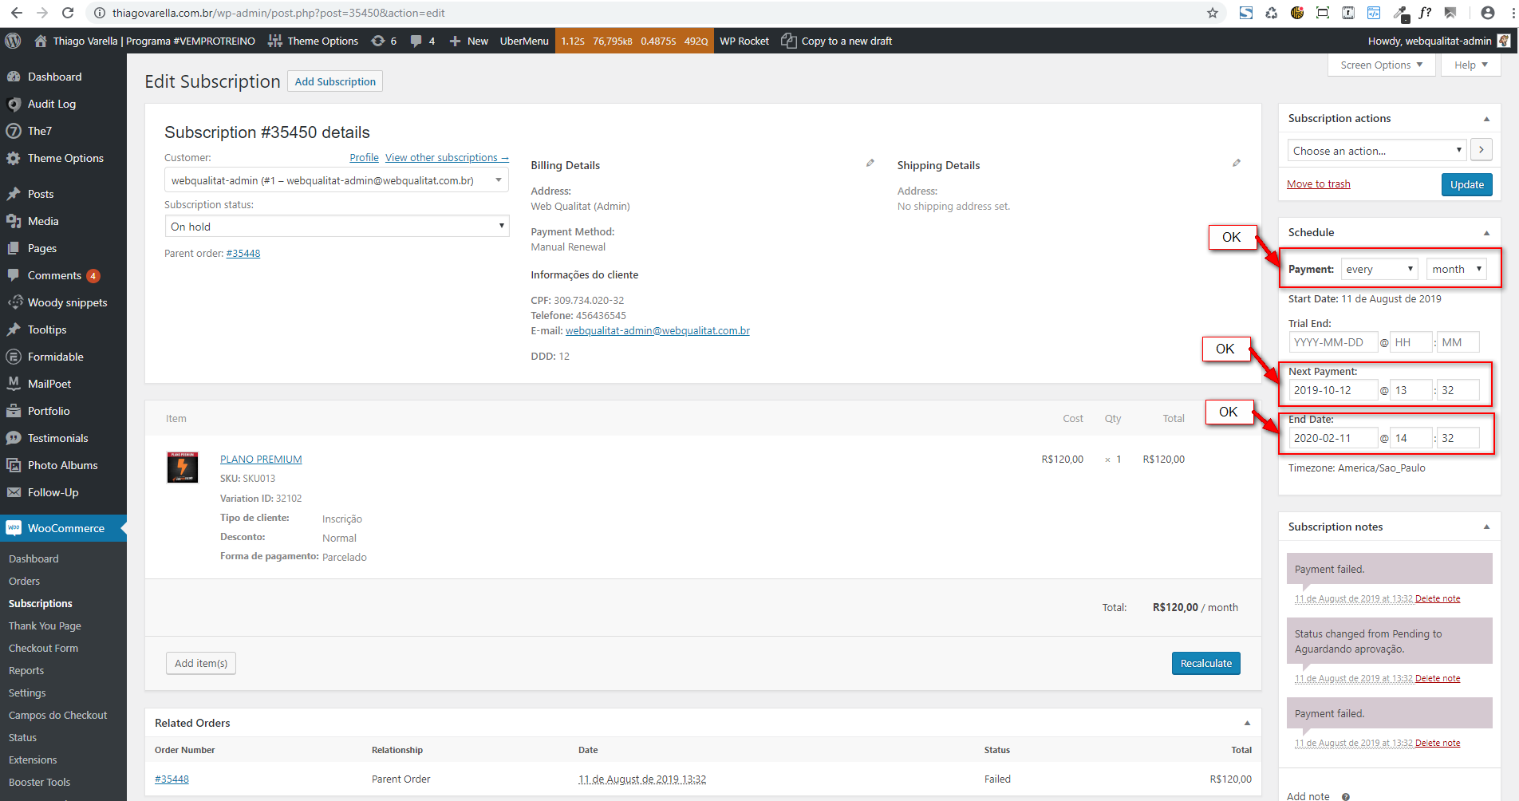Open the customer Profile link
Screen dimensions: 1519x801
click(x=364, y=158)
